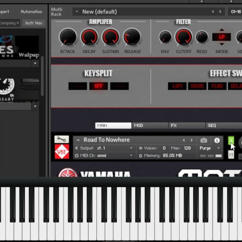This screenshot has height=242, width=242.
Task: Click the library browser scrollbar
Action: pos(42,76)
